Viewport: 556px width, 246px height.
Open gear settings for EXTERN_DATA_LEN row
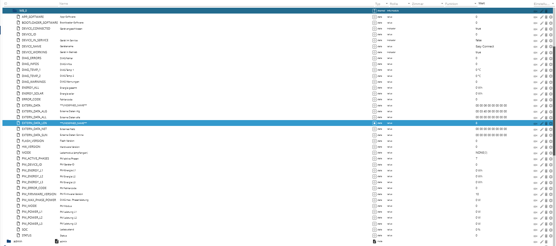coord(551,123)
